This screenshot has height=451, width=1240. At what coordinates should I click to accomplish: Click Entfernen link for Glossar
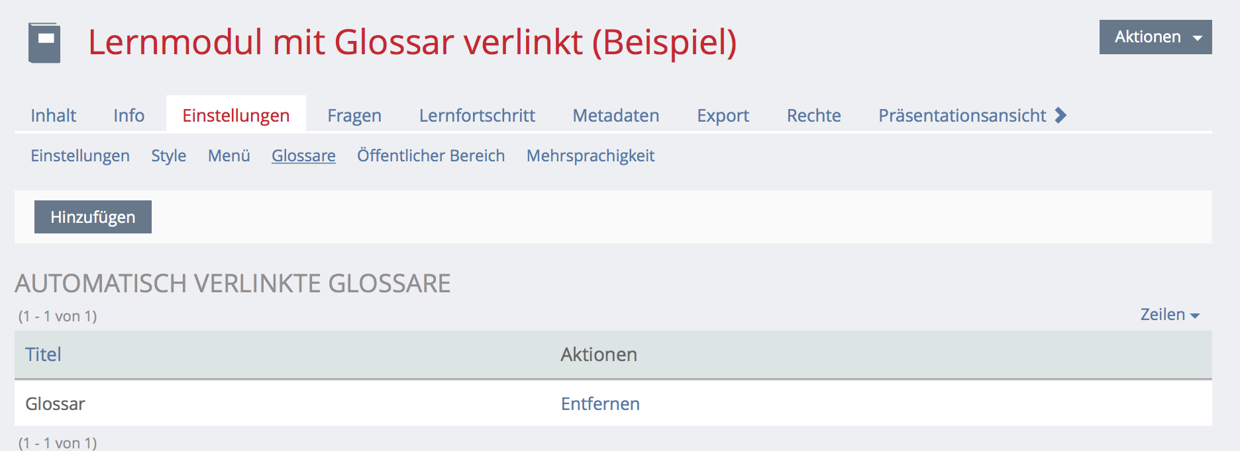[x=600, y=404]
